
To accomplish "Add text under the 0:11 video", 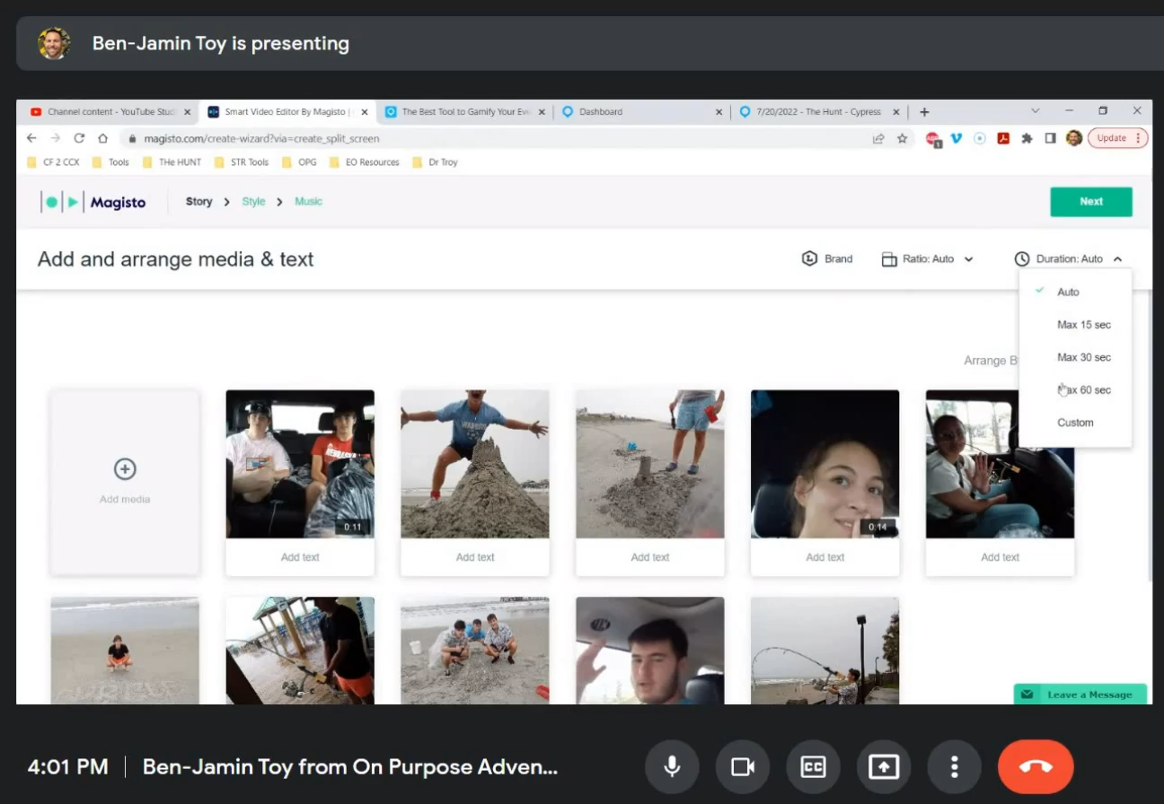I will [300, 557].
